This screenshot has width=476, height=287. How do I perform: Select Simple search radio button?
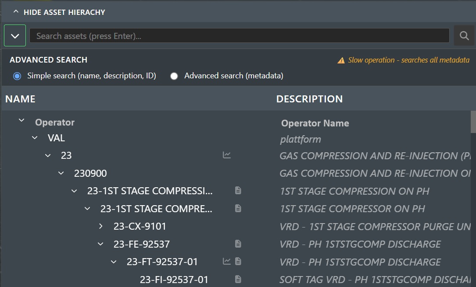coord(17,76)
